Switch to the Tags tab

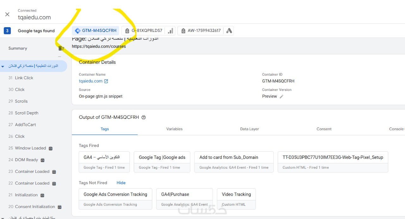(x=105, y=129)
